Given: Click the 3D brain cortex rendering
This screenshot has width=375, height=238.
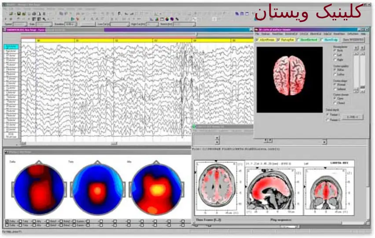Looking at the screenshot, I should [x=289, y=76].
